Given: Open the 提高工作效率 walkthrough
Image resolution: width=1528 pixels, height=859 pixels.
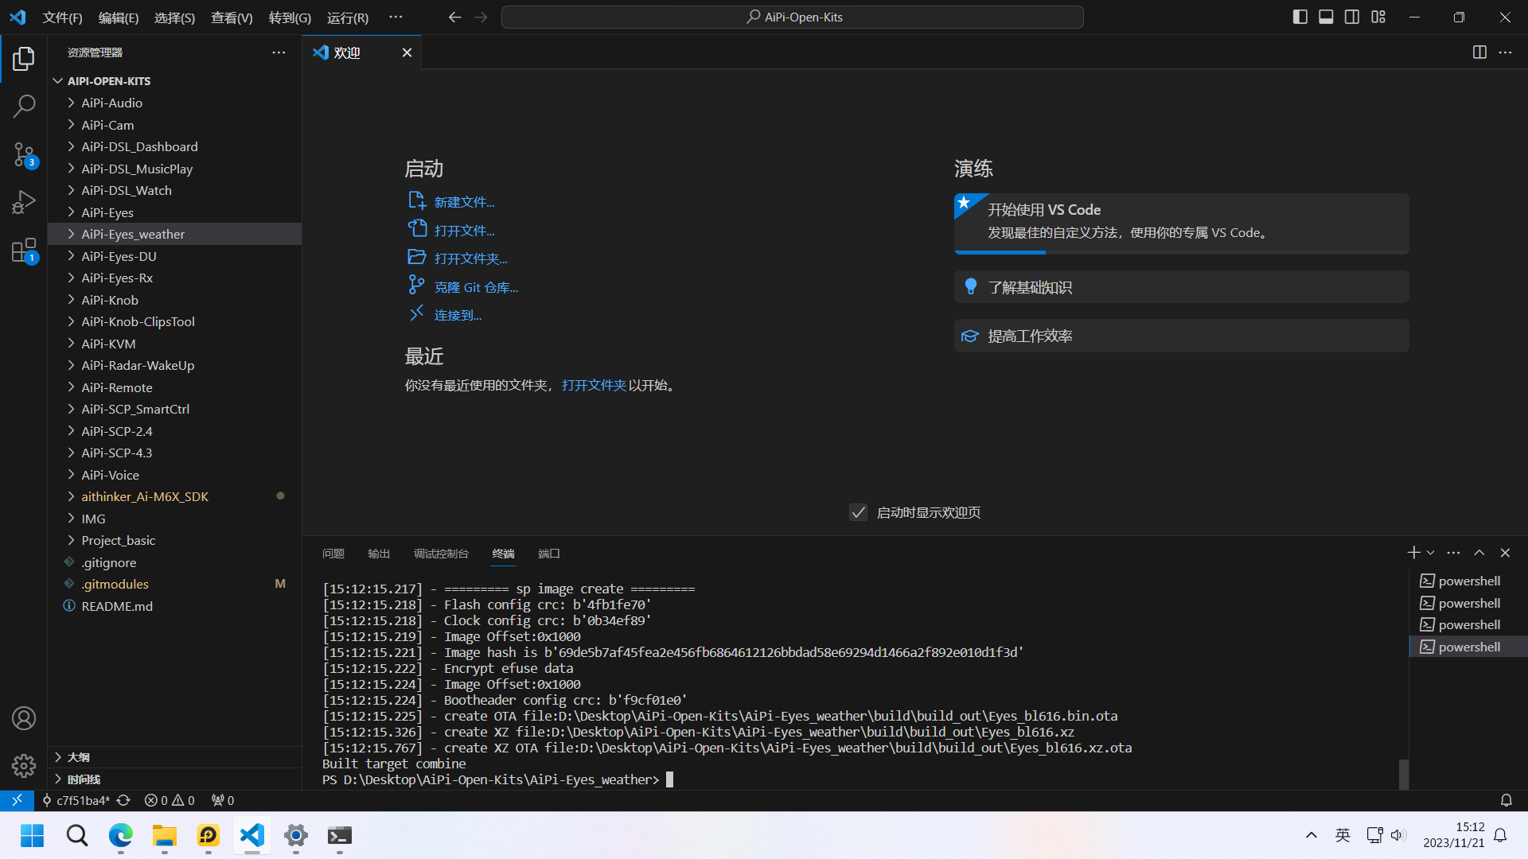Looking at the screenshot, I should [1181, 336].
